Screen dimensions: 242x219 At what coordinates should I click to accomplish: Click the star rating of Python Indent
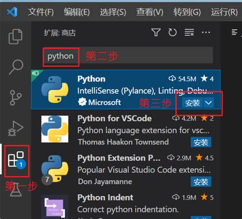coord(207,197)
